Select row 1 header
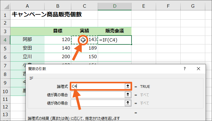The image size is (212, 121). click(5, 15)
